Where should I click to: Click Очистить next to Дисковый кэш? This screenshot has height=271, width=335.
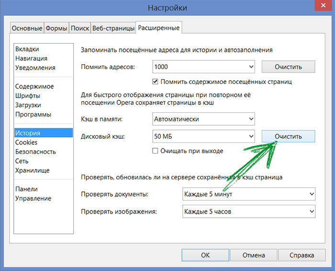[x=288, y=136]
